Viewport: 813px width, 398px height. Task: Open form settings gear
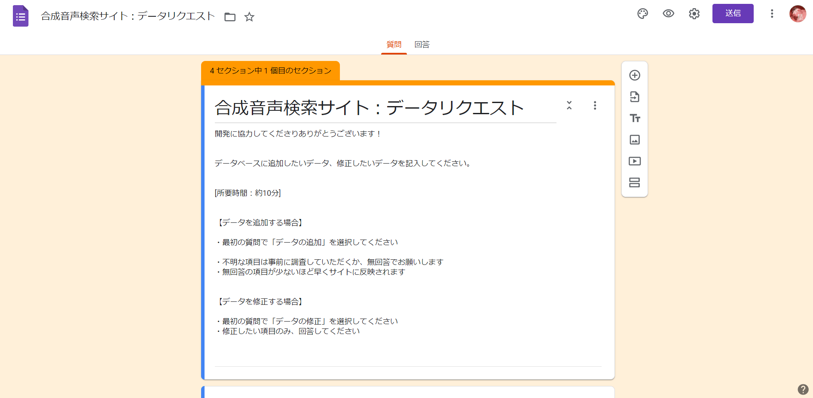click(694, 14)
